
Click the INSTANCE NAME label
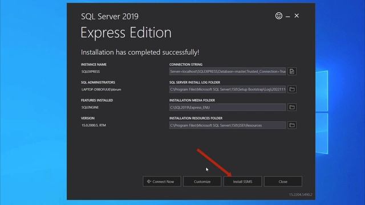[x=94, y=64]
